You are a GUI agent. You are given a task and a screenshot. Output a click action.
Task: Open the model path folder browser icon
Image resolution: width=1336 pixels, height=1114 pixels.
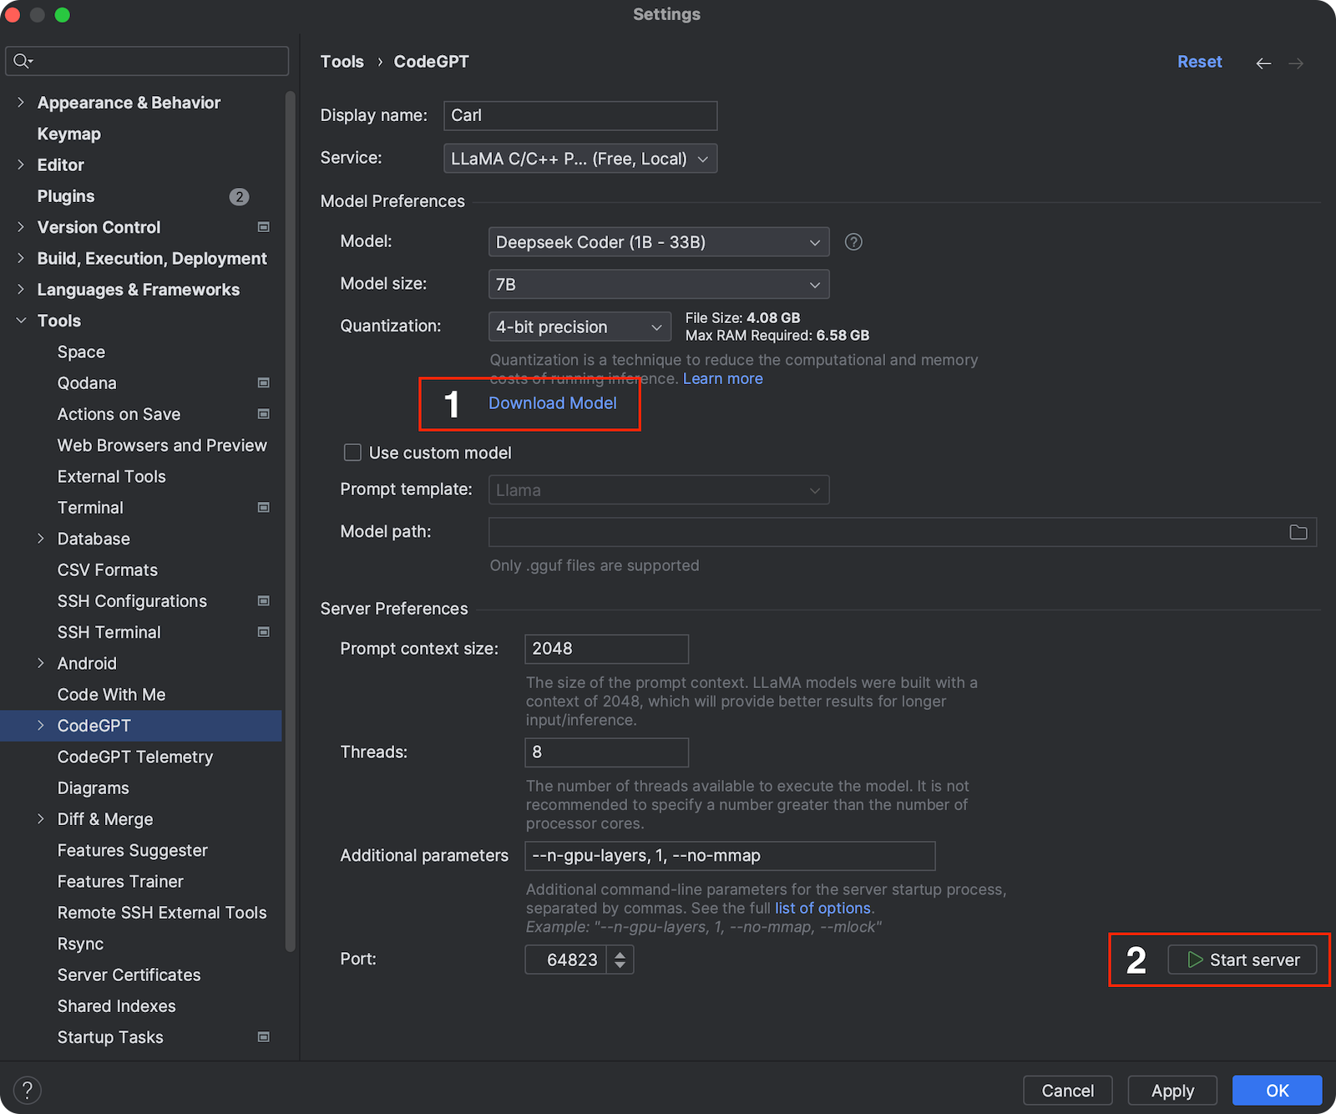1298,532
